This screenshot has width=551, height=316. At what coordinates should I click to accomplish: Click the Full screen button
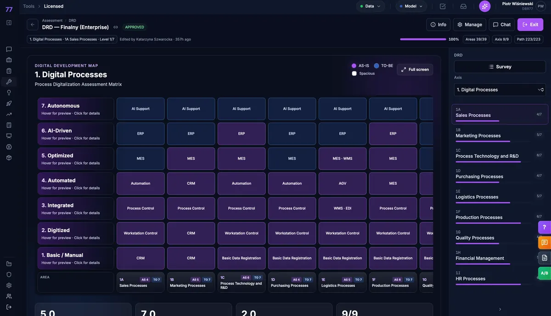pyautogui.click(x=415, y=70)
